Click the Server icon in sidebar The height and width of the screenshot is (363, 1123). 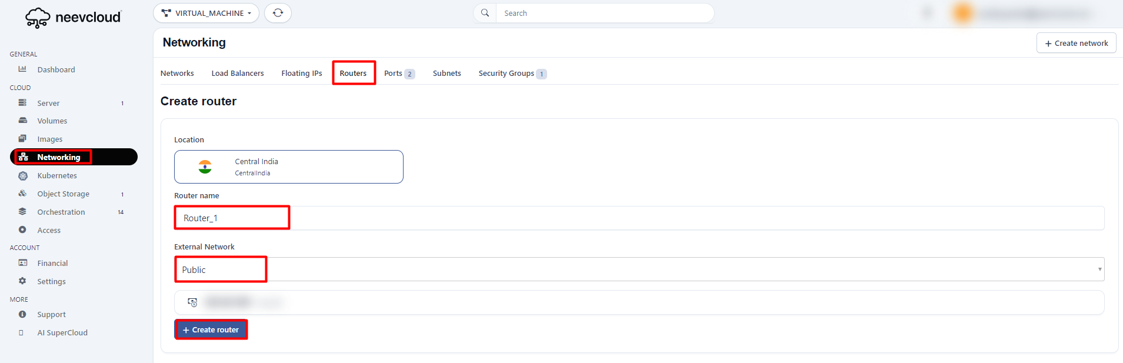point(22,103)
